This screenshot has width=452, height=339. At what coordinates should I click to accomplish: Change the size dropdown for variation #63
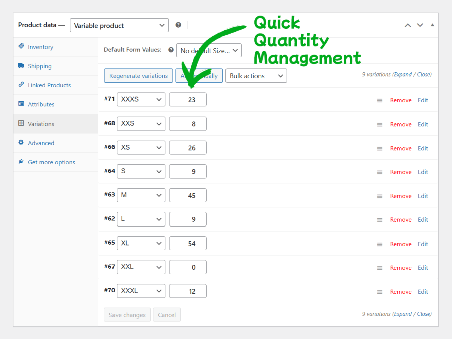coord(141,195)
